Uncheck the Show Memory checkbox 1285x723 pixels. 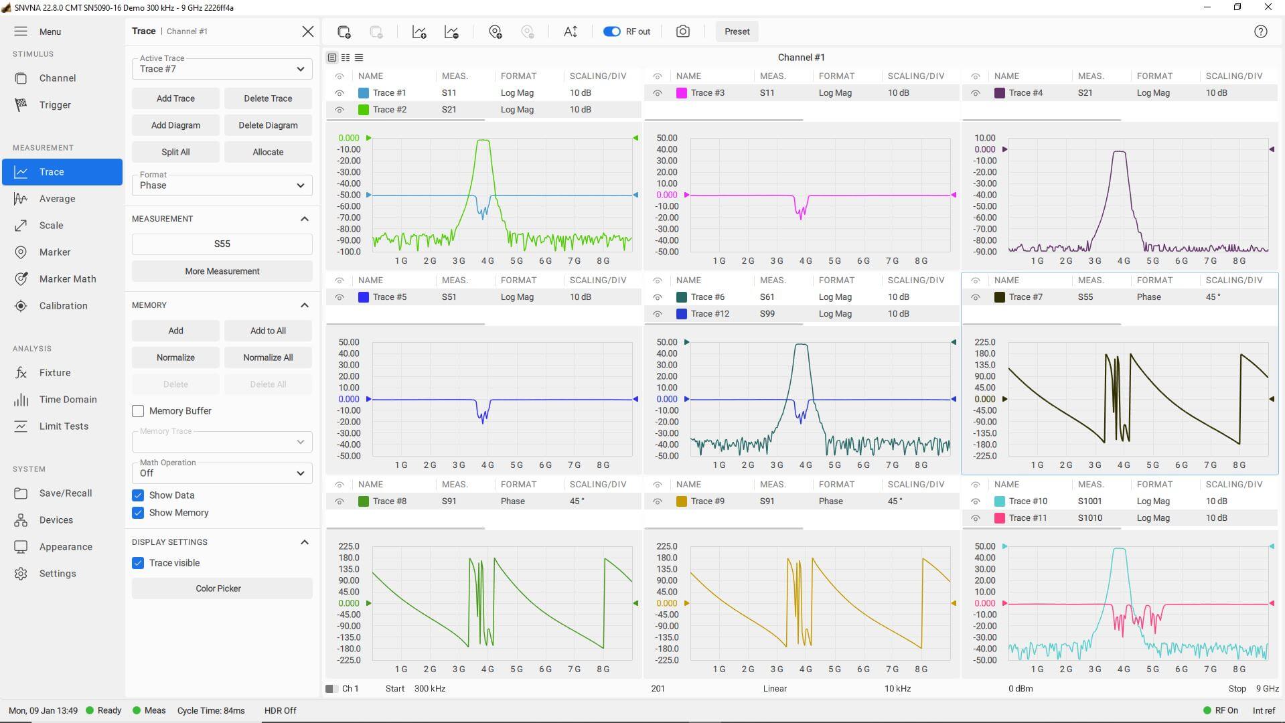138,513
